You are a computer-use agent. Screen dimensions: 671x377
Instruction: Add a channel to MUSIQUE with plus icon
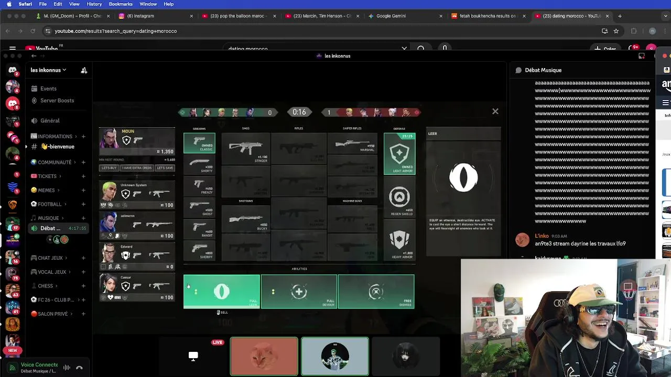(x=83, y=218)
